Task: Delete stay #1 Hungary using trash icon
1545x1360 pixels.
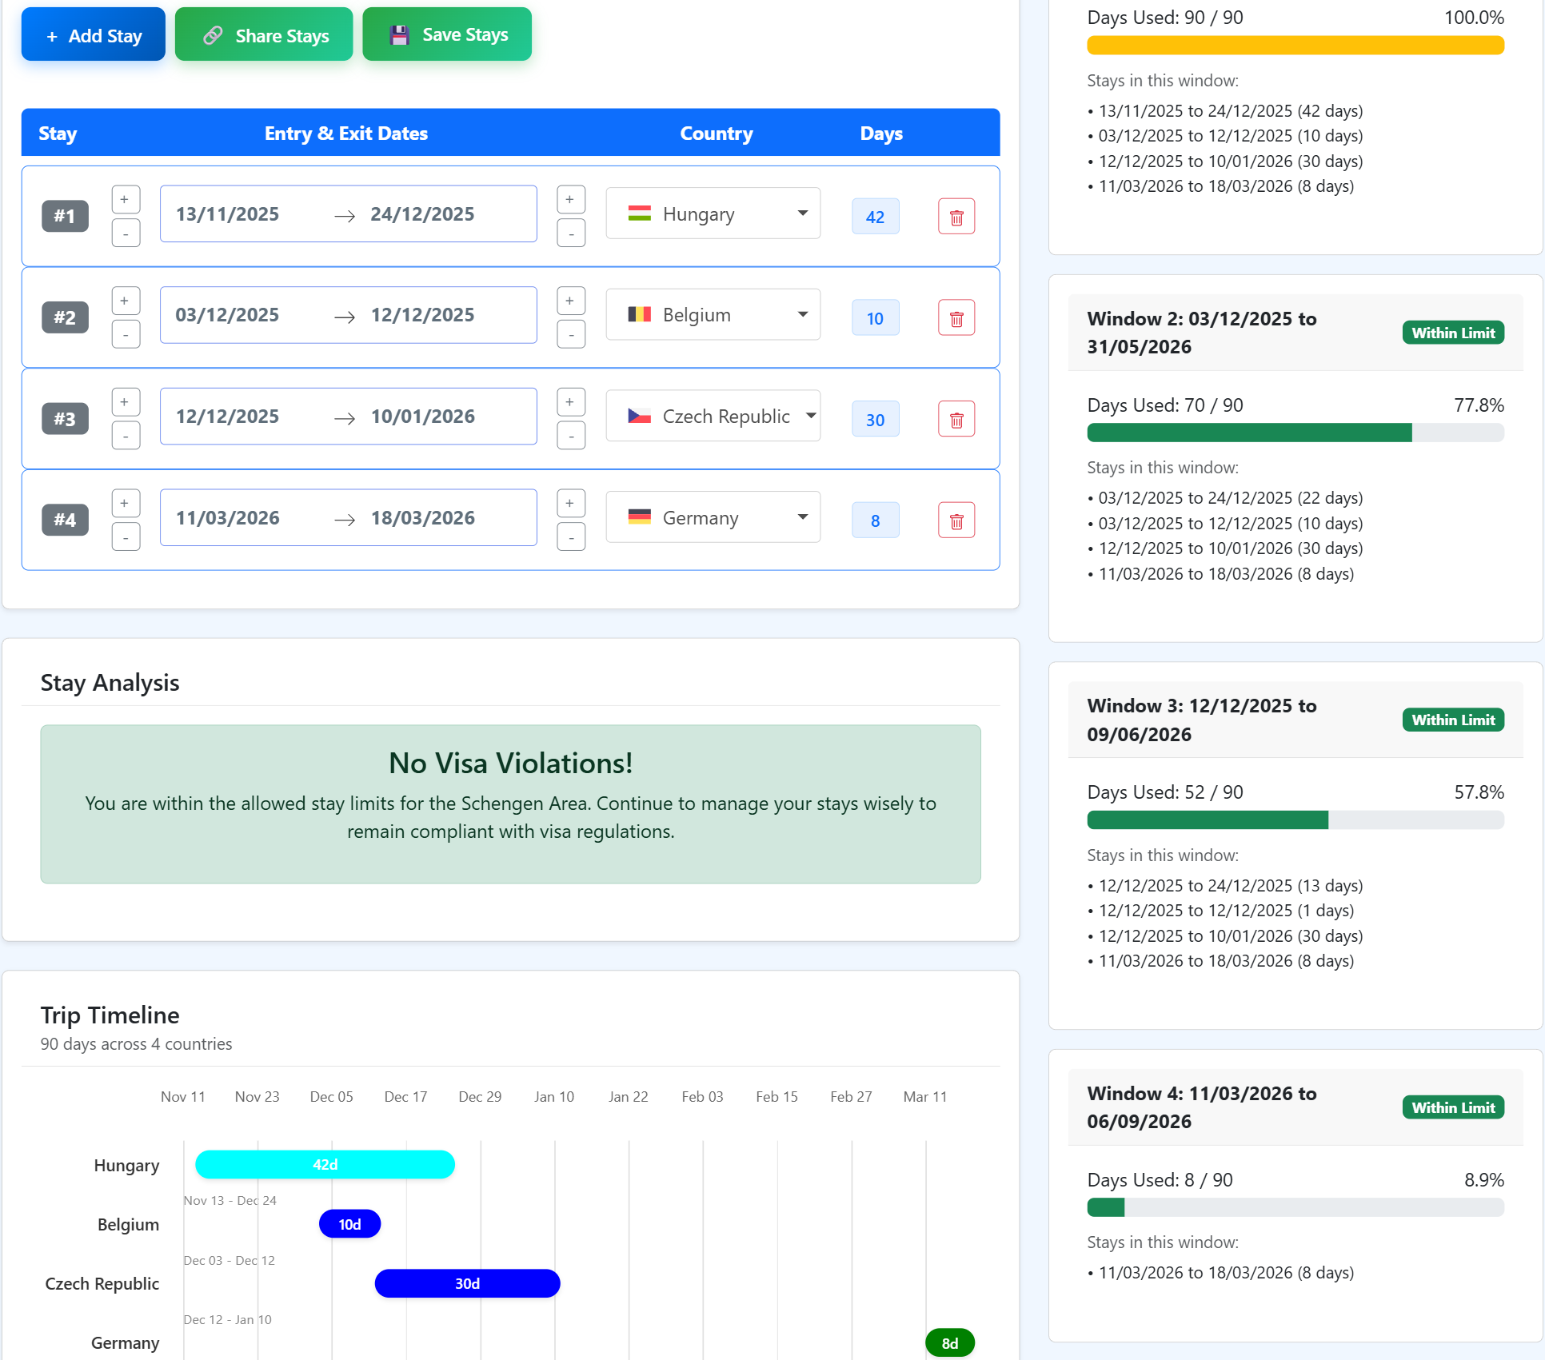Action: pyautogui.click(x=956, y=216)
